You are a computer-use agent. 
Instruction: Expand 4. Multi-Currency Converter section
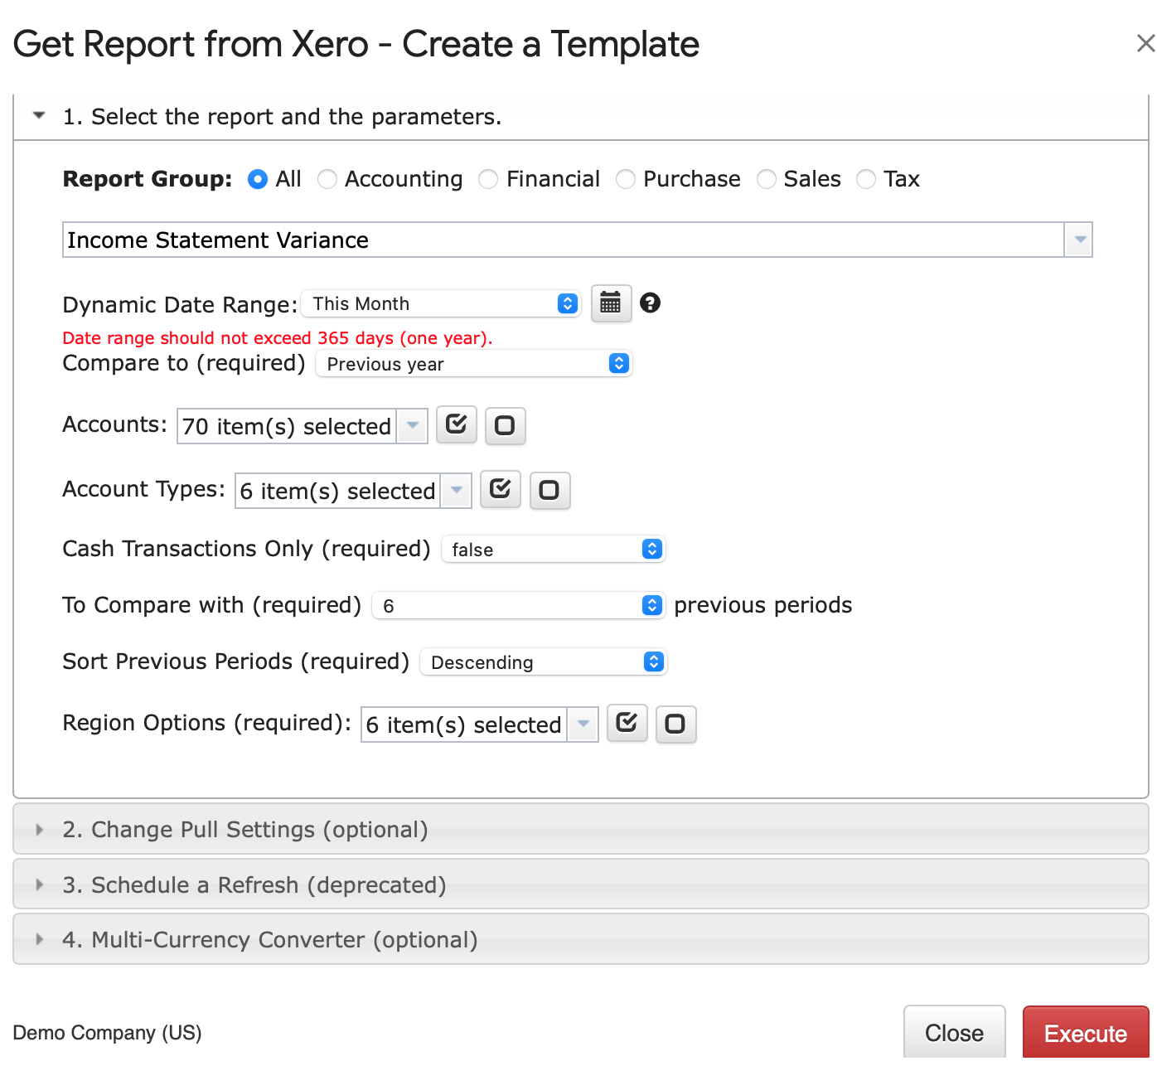click(x=580, y=939)
